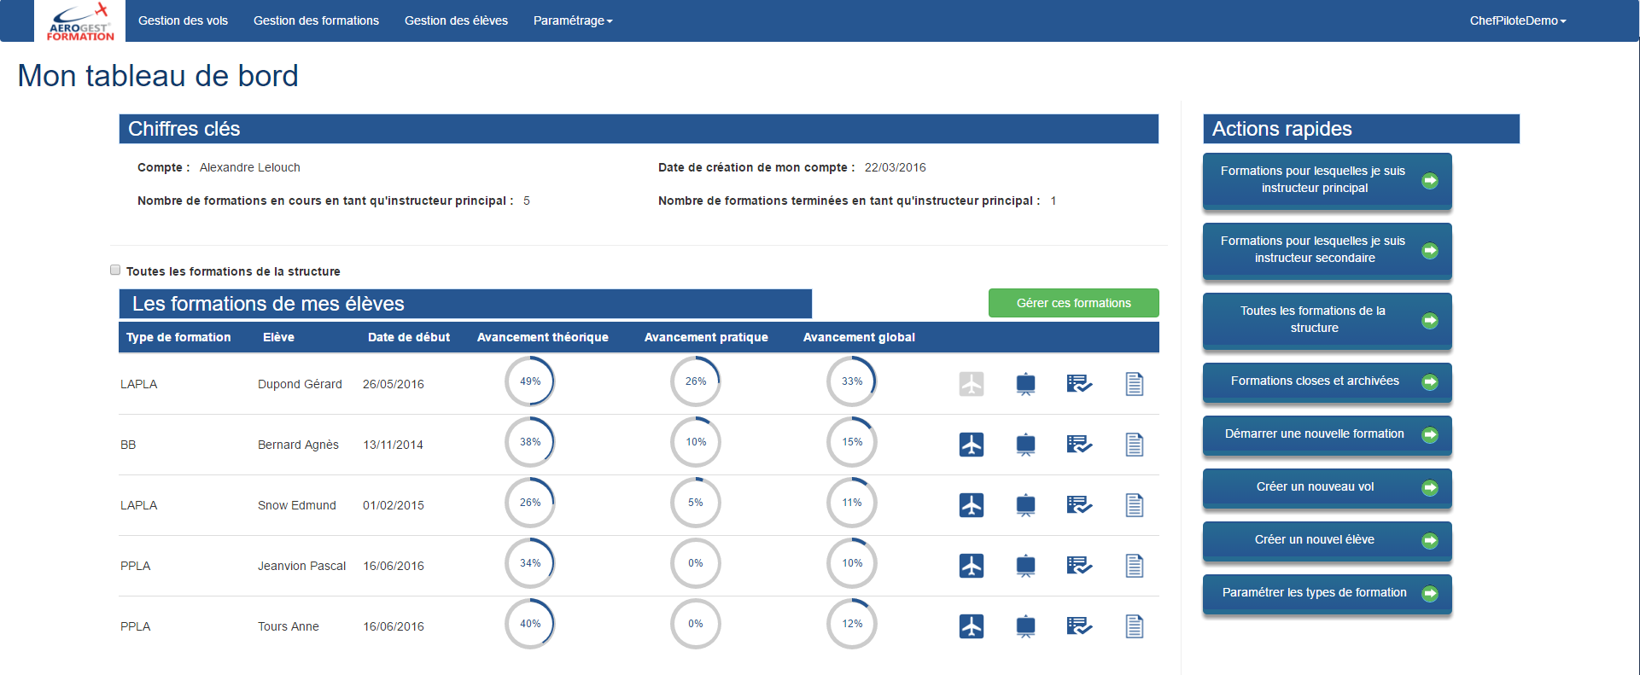Click the BB formation type cell
The width and height of the screenshot is (1640, 675).
click(x=128, y=445)
